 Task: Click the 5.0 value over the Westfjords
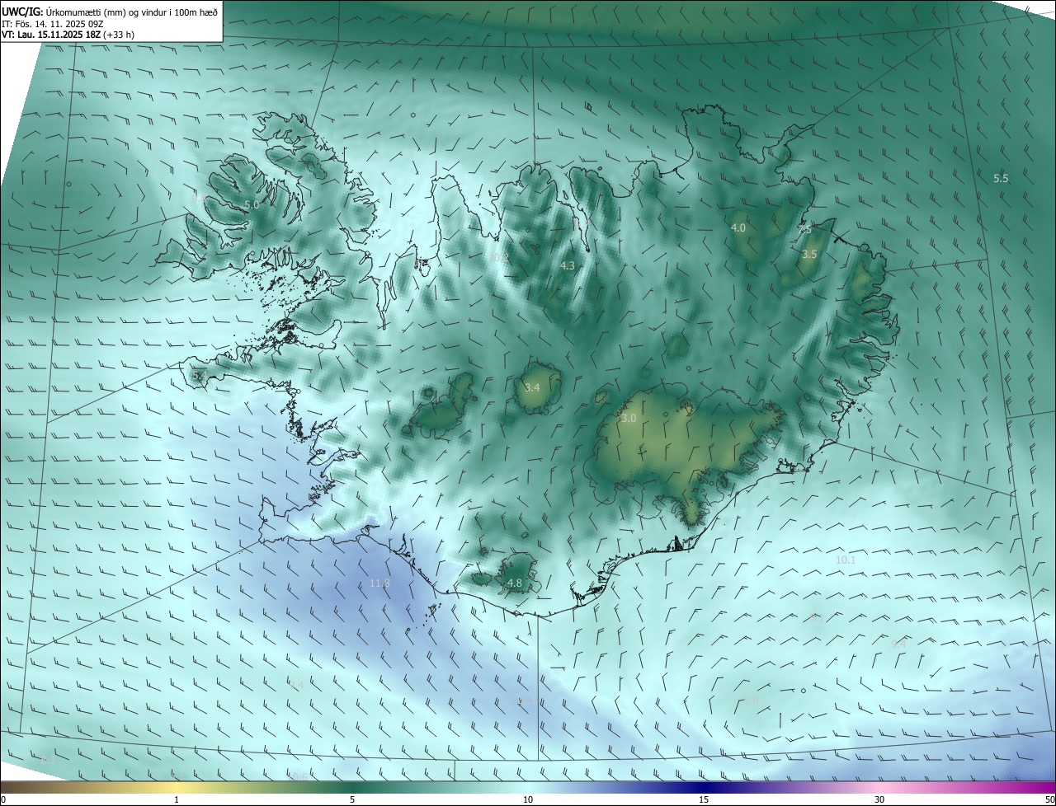(252, 204)
